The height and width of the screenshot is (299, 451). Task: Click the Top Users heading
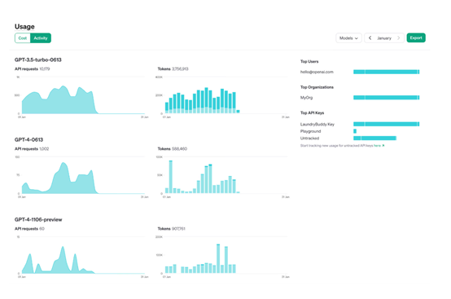click(309, 61)
